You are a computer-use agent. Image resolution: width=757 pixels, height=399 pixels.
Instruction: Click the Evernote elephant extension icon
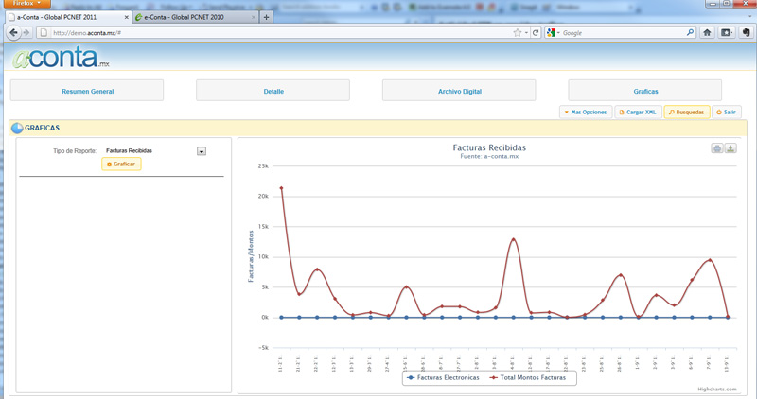point(747,33)
